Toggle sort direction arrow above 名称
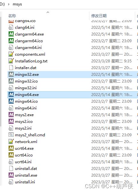The height and width of the screenshot is (192, 138). [48, 12]
